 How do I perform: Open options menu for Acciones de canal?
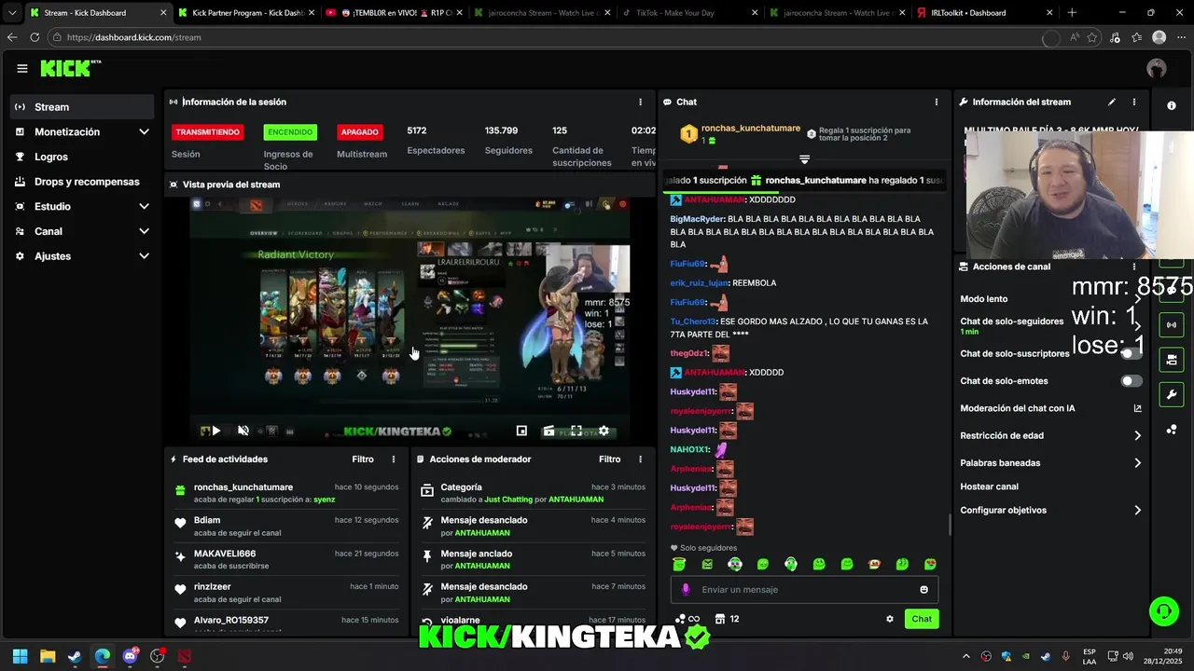coord(1134,267)
